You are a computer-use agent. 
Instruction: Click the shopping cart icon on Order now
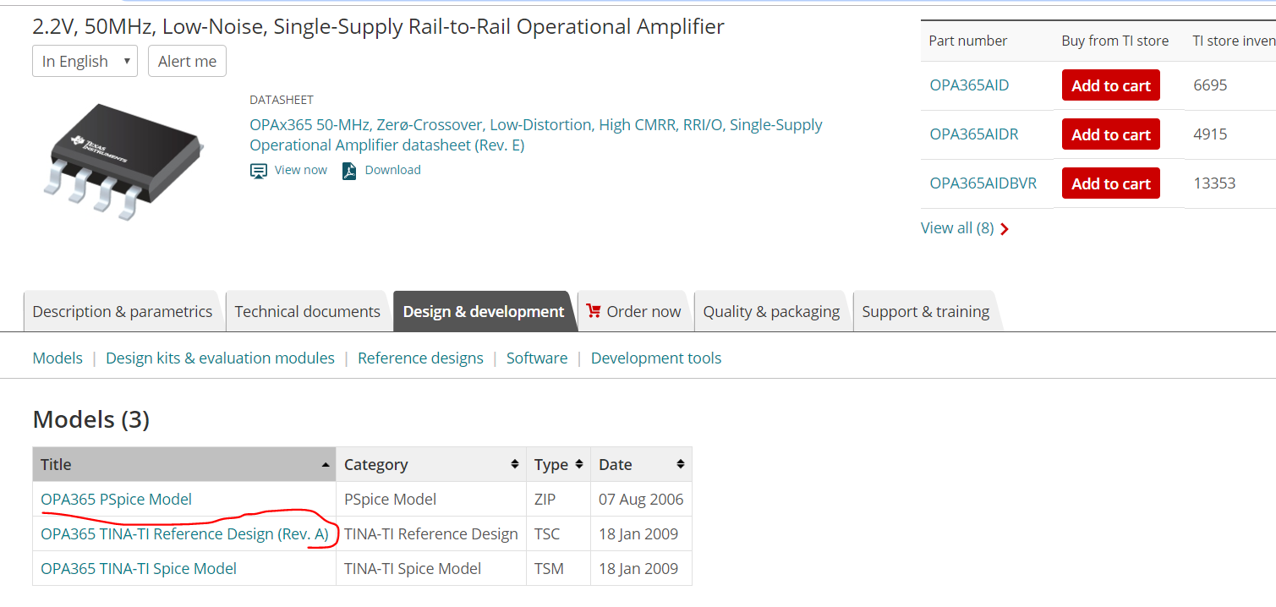tap(593, 311)
